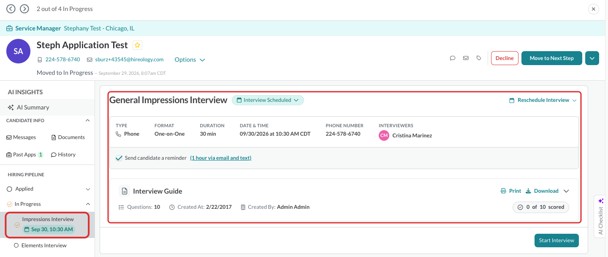
Task: Open the dropdown arrow beside Move to Next Step
Action: pos(592,58)
